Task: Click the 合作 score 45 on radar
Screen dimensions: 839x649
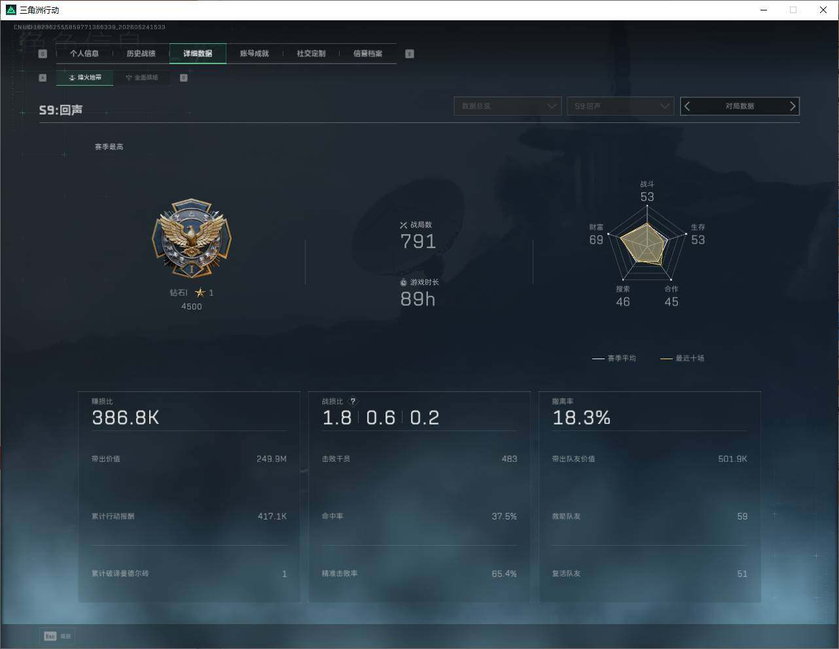Action: coord(671,302)
